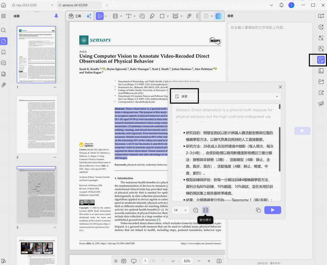The height and width of the screenshot is (265, 327).
Task: Open the comments panel icon in left sidebar
Action: pos(4,63)
